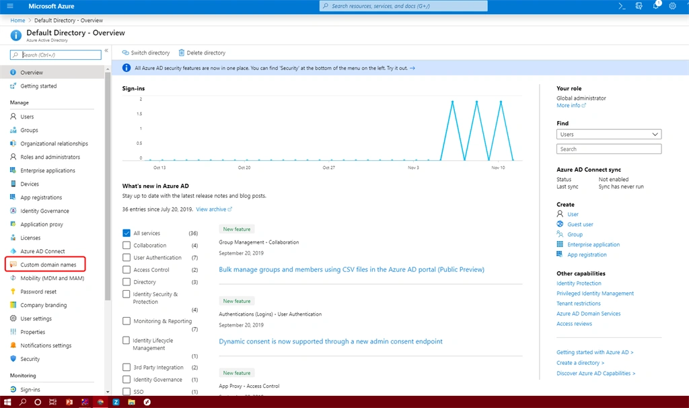Open the Azure hamburger portal menu
The image size is (689, 408).
pyautogui.click(x=10, y=6)
